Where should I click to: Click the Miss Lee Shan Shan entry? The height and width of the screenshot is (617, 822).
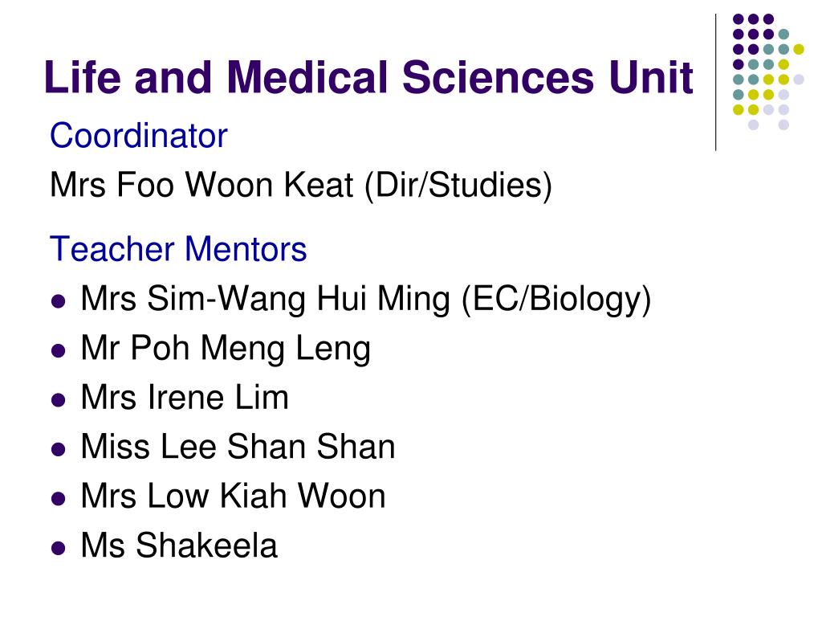pos(238,447)
